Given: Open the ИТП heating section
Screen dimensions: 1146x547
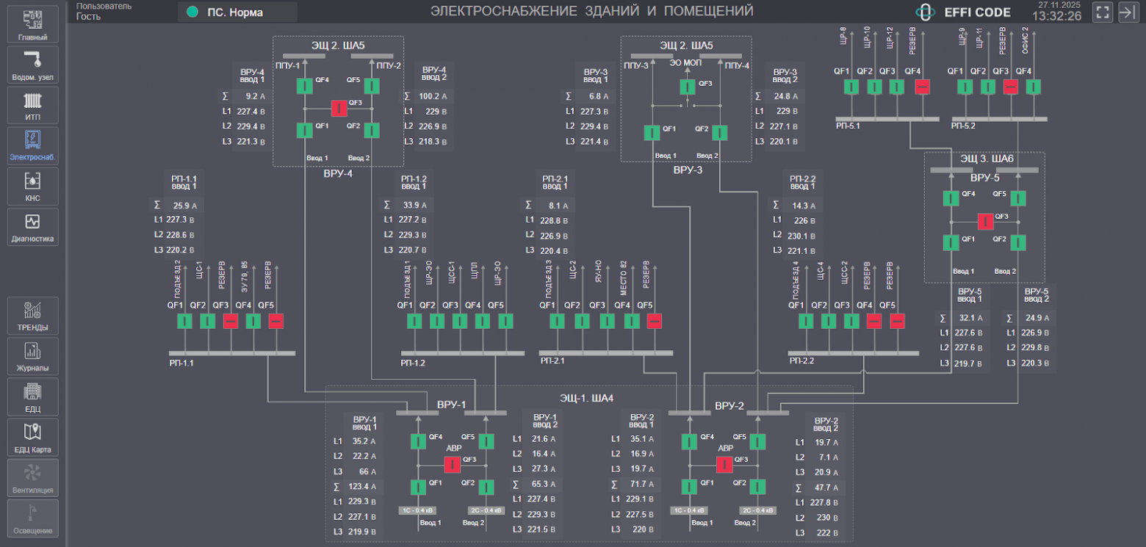Looking at the screenshot, I should pos(33,106).
